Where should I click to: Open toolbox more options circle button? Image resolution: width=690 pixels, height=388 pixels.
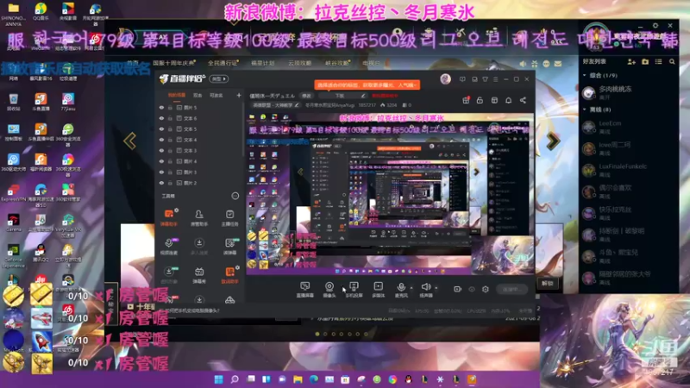click(235, 196)
